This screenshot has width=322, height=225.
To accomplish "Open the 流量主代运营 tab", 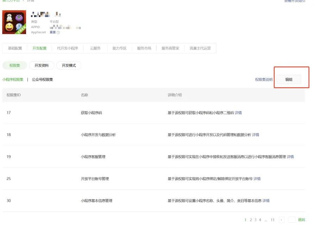I will pyautogui.click(x=200, y=48).
